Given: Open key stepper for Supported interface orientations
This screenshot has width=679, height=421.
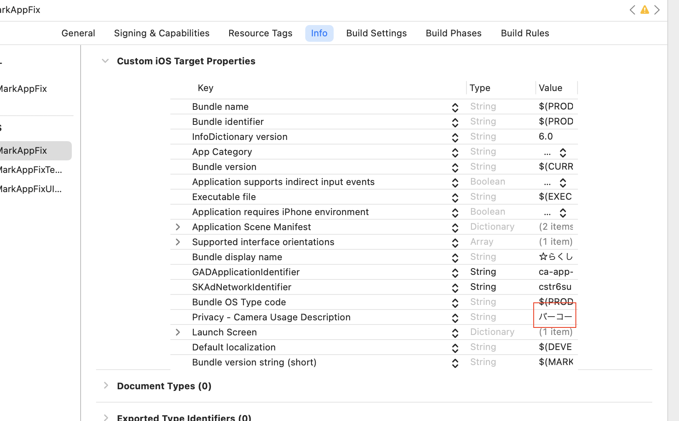Looking at the screenshot, I should [455, 243].
